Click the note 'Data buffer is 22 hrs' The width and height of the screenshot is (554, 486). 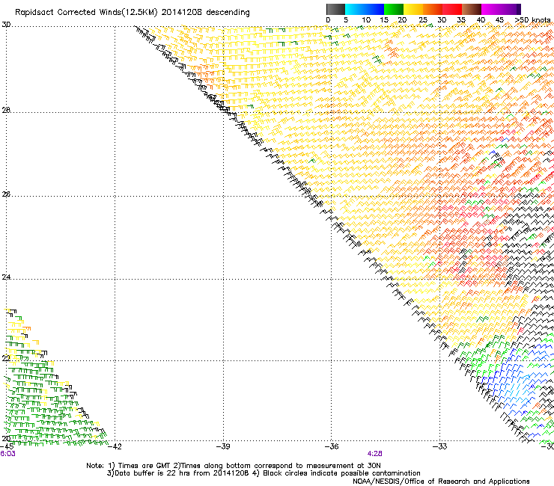point(154,473)
